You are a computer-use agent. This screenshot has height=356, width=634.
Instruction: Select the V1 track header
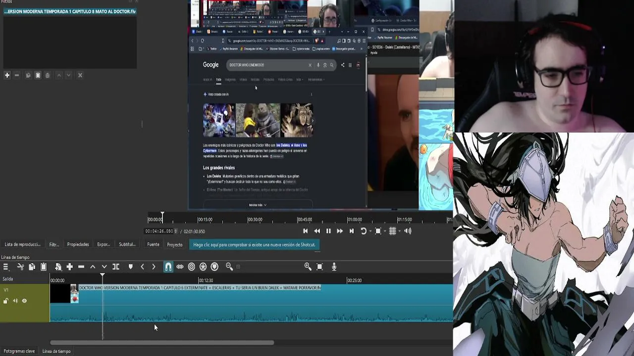click(25, 303)
